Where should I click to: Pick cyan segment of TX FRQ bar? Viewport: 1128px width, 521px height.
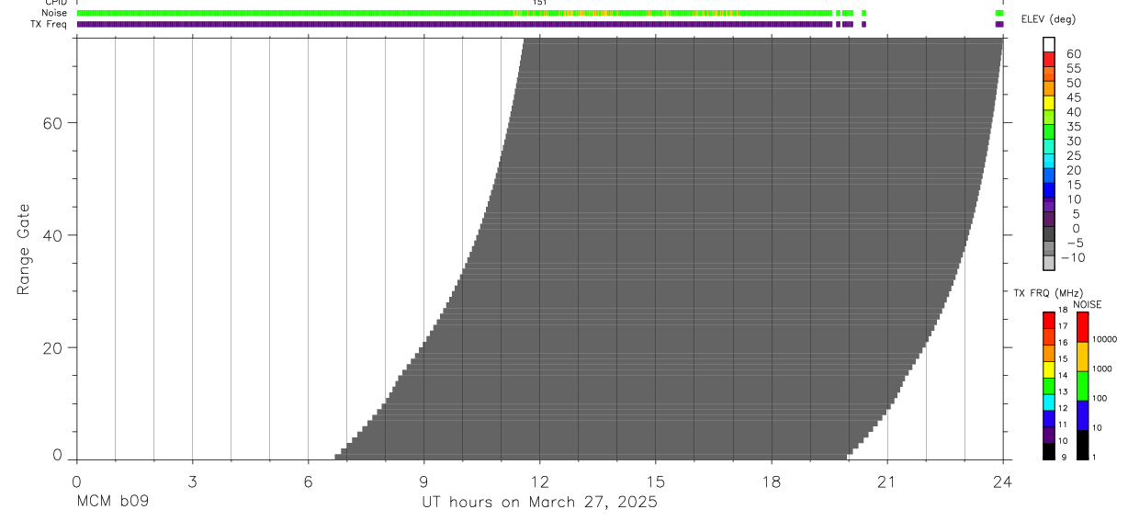1048,402
